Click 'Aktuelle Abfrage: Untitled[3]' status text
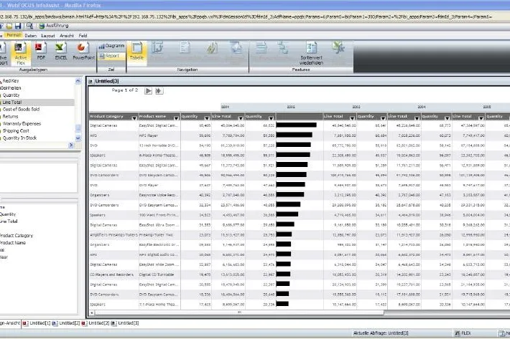This screenshot has height=339, width=510. (381, 333)
